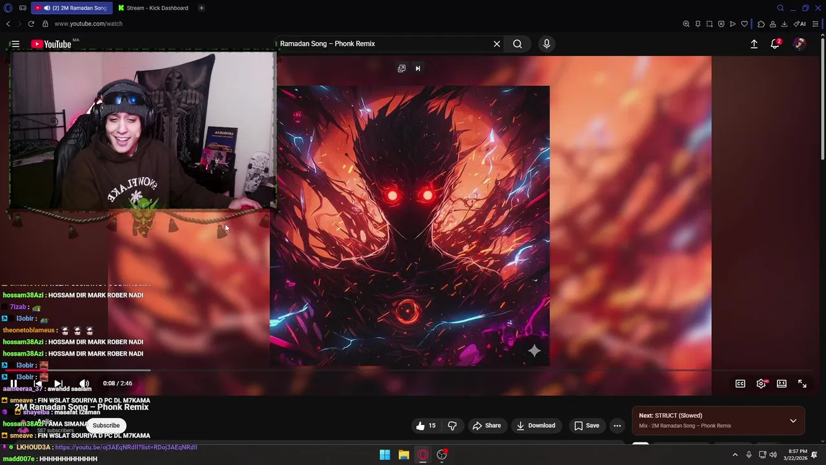Image resolution: width=826 pixels, height=465 pixels.
Task: Open the browser zoom magnifier in toolbar
Action: click(x=686, y=24)
